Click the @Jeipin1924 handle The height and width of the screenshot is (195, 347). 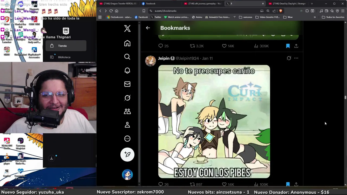pos(187,58)
